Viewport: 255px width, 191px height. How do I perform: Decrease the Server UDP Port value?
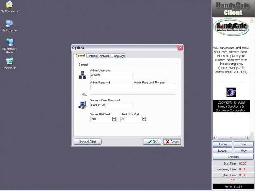[x=114, y=120]
